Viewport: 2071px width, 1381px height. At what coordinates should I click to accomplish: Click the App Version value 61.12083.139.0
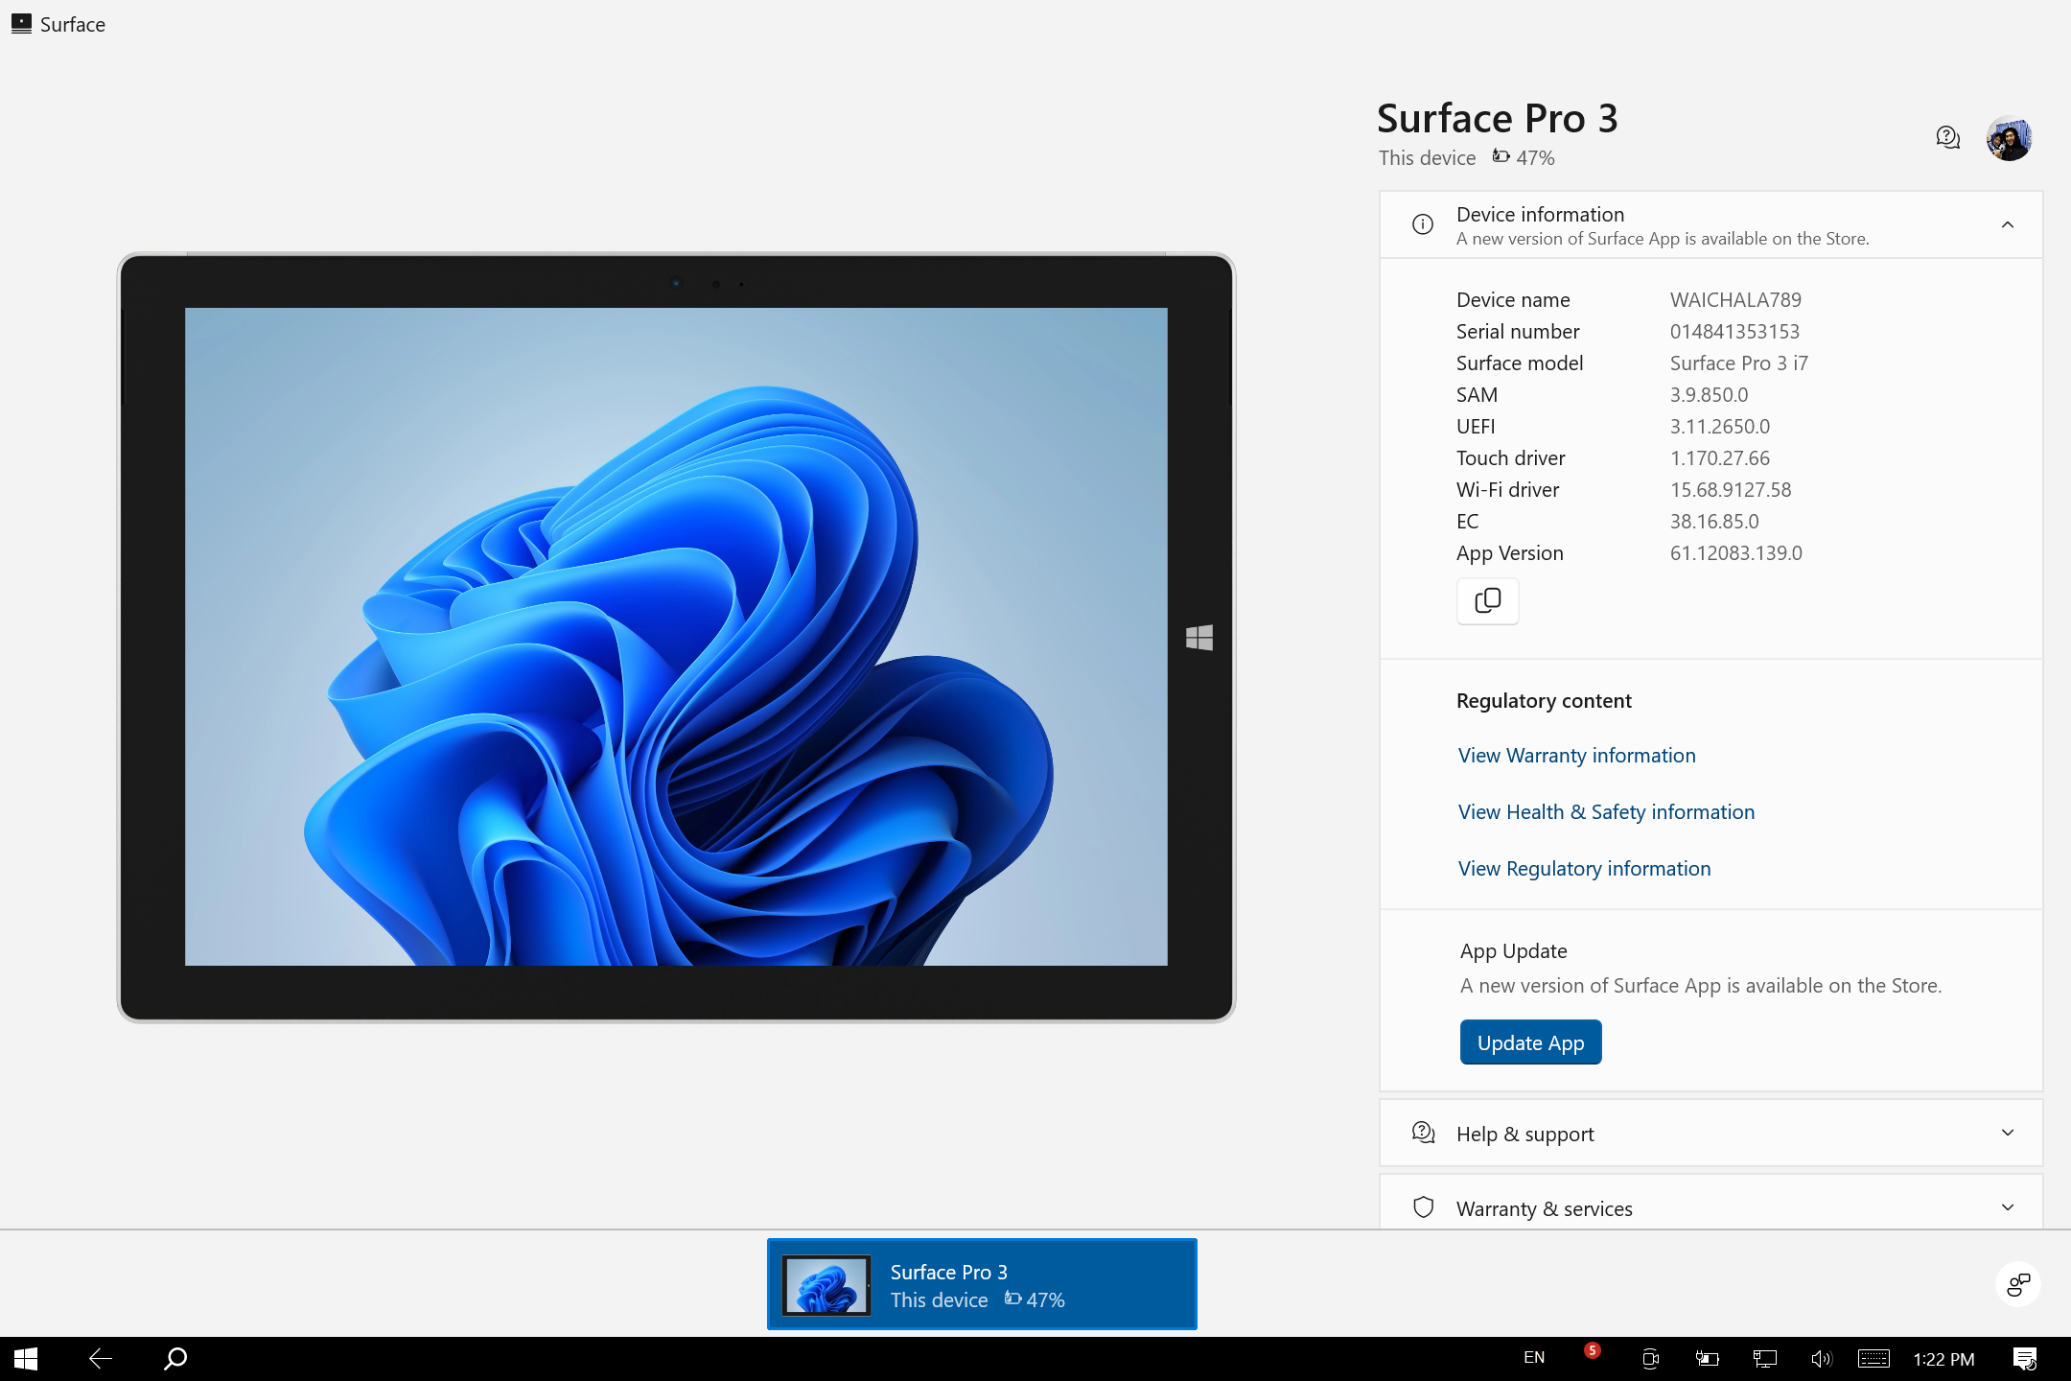pyautogui.click(x=1736, y=553)
